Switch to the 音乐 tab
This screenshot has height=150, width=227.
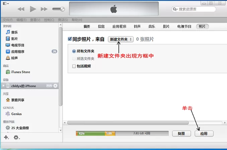(x=152, y=26)
